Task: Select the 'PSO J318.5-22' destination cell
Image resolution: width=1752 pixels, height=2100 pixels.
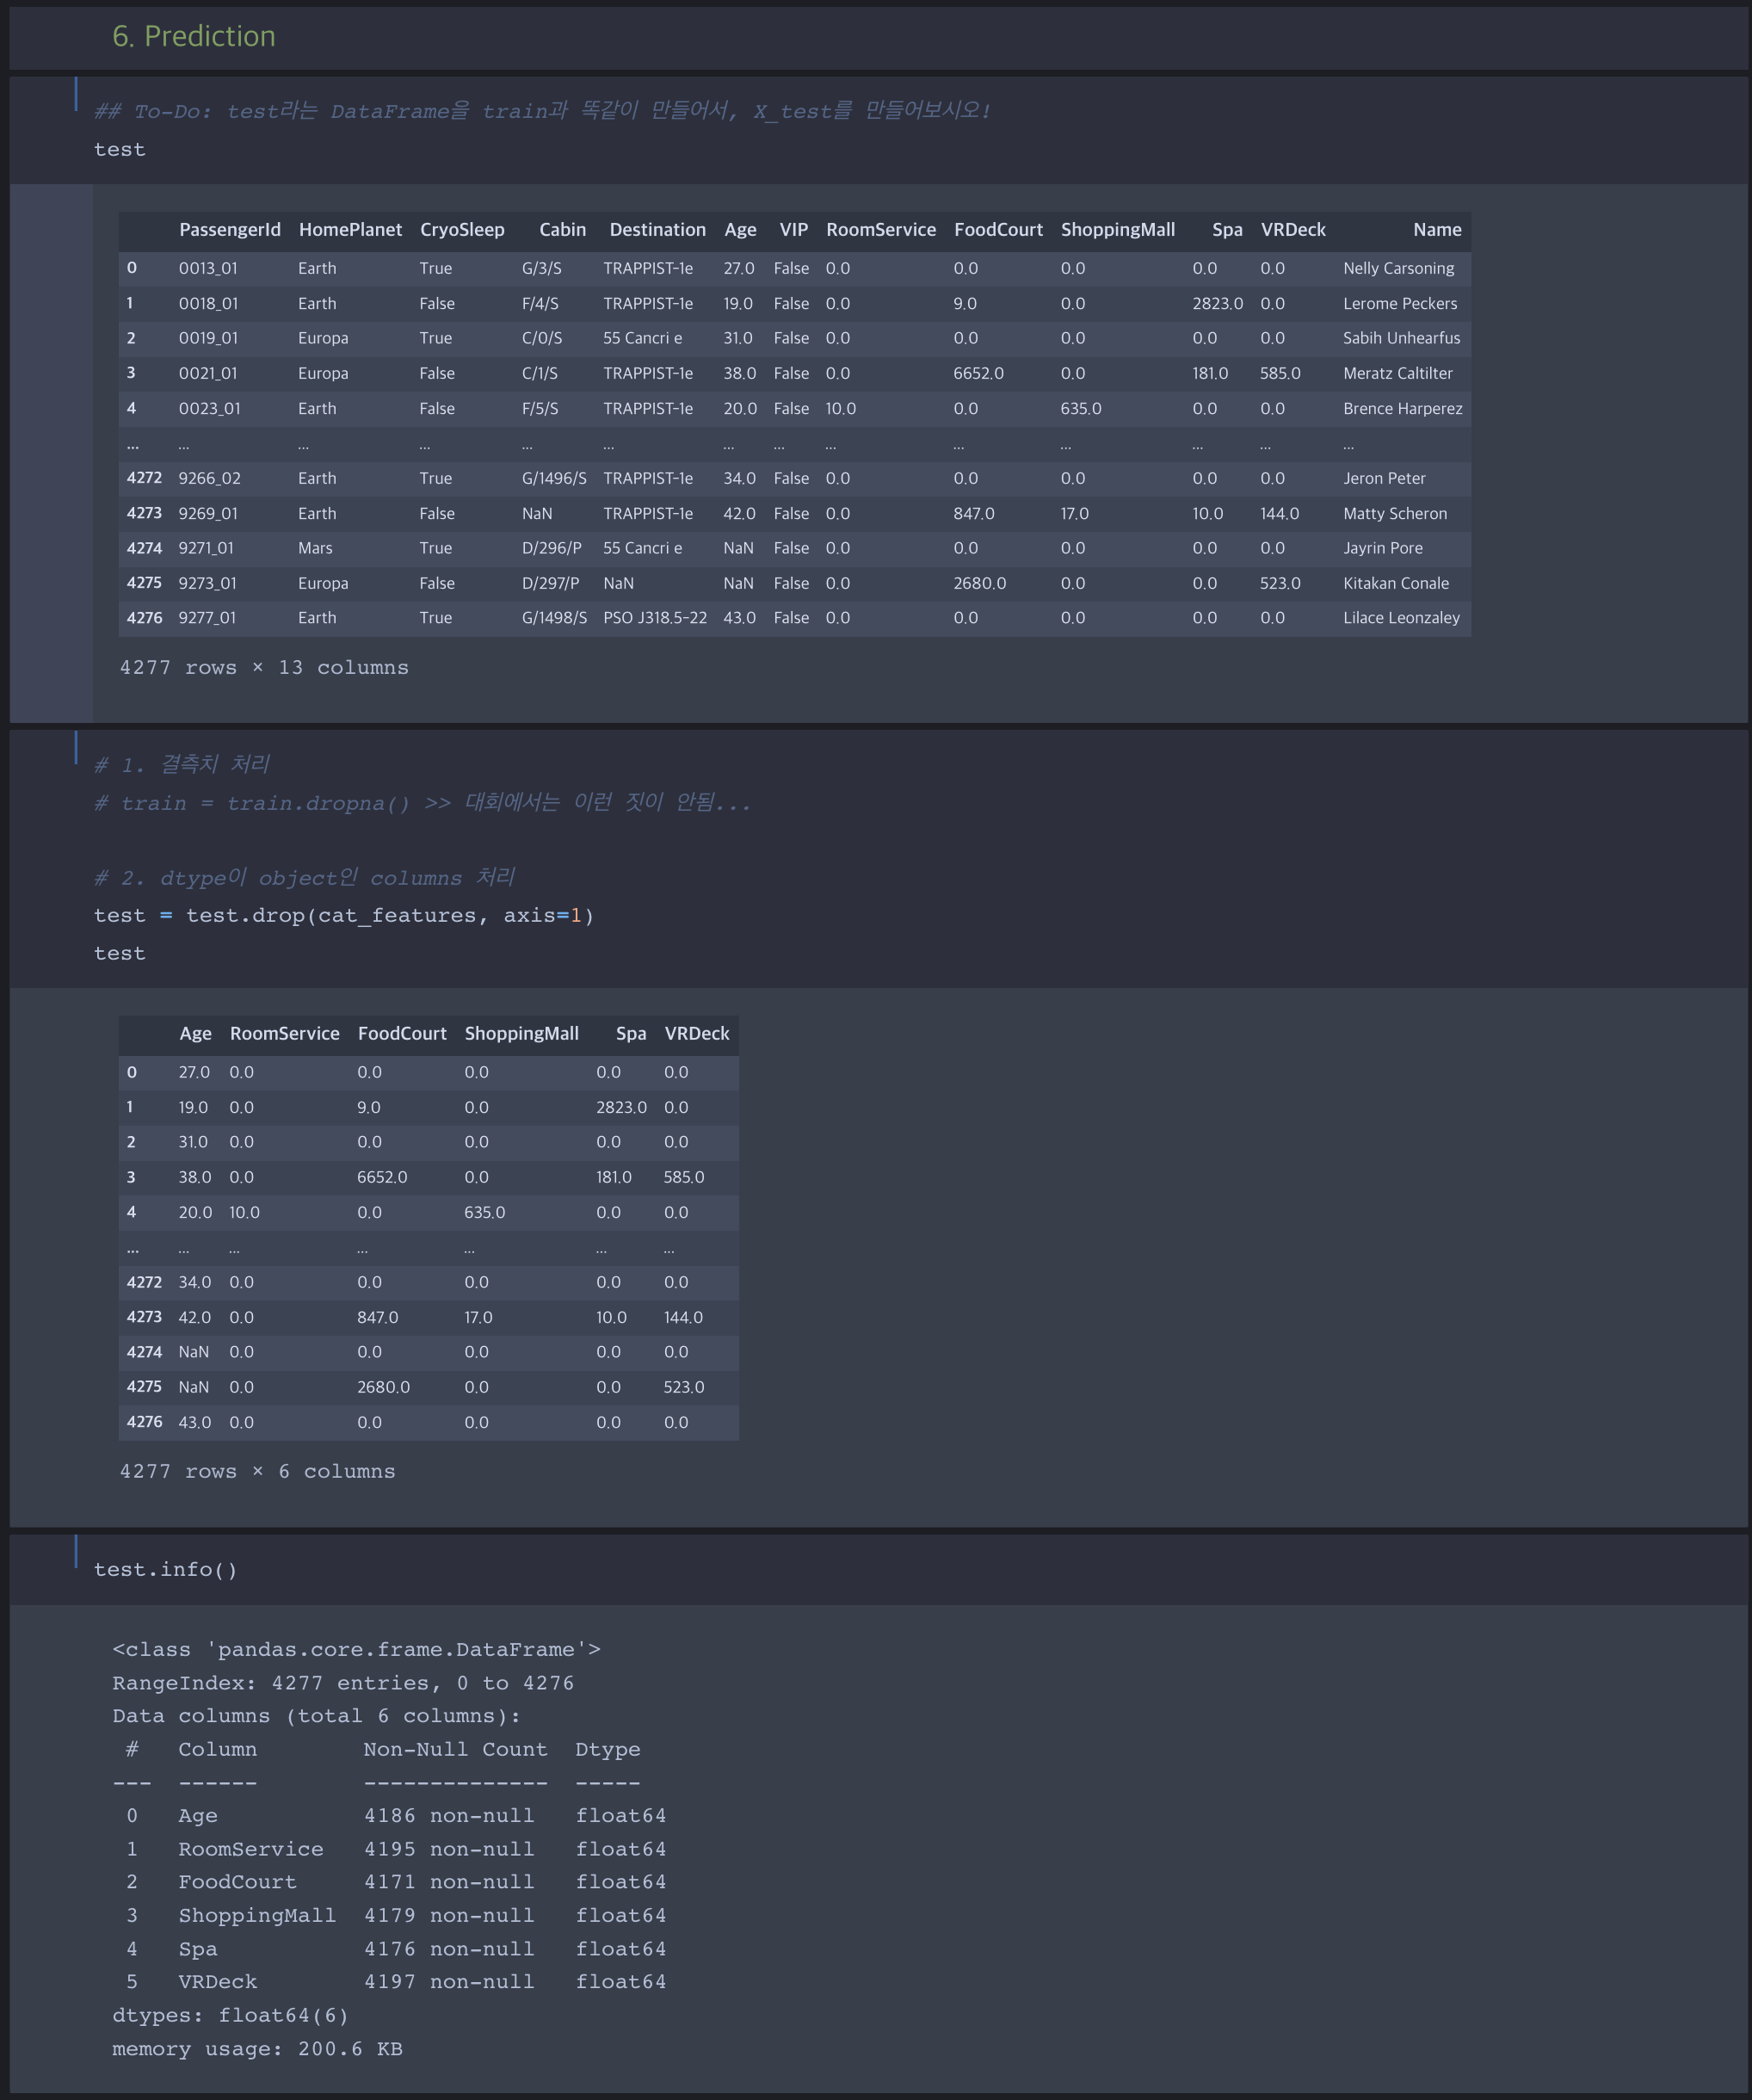Action: pyautogui.click(x=654, y=618)
